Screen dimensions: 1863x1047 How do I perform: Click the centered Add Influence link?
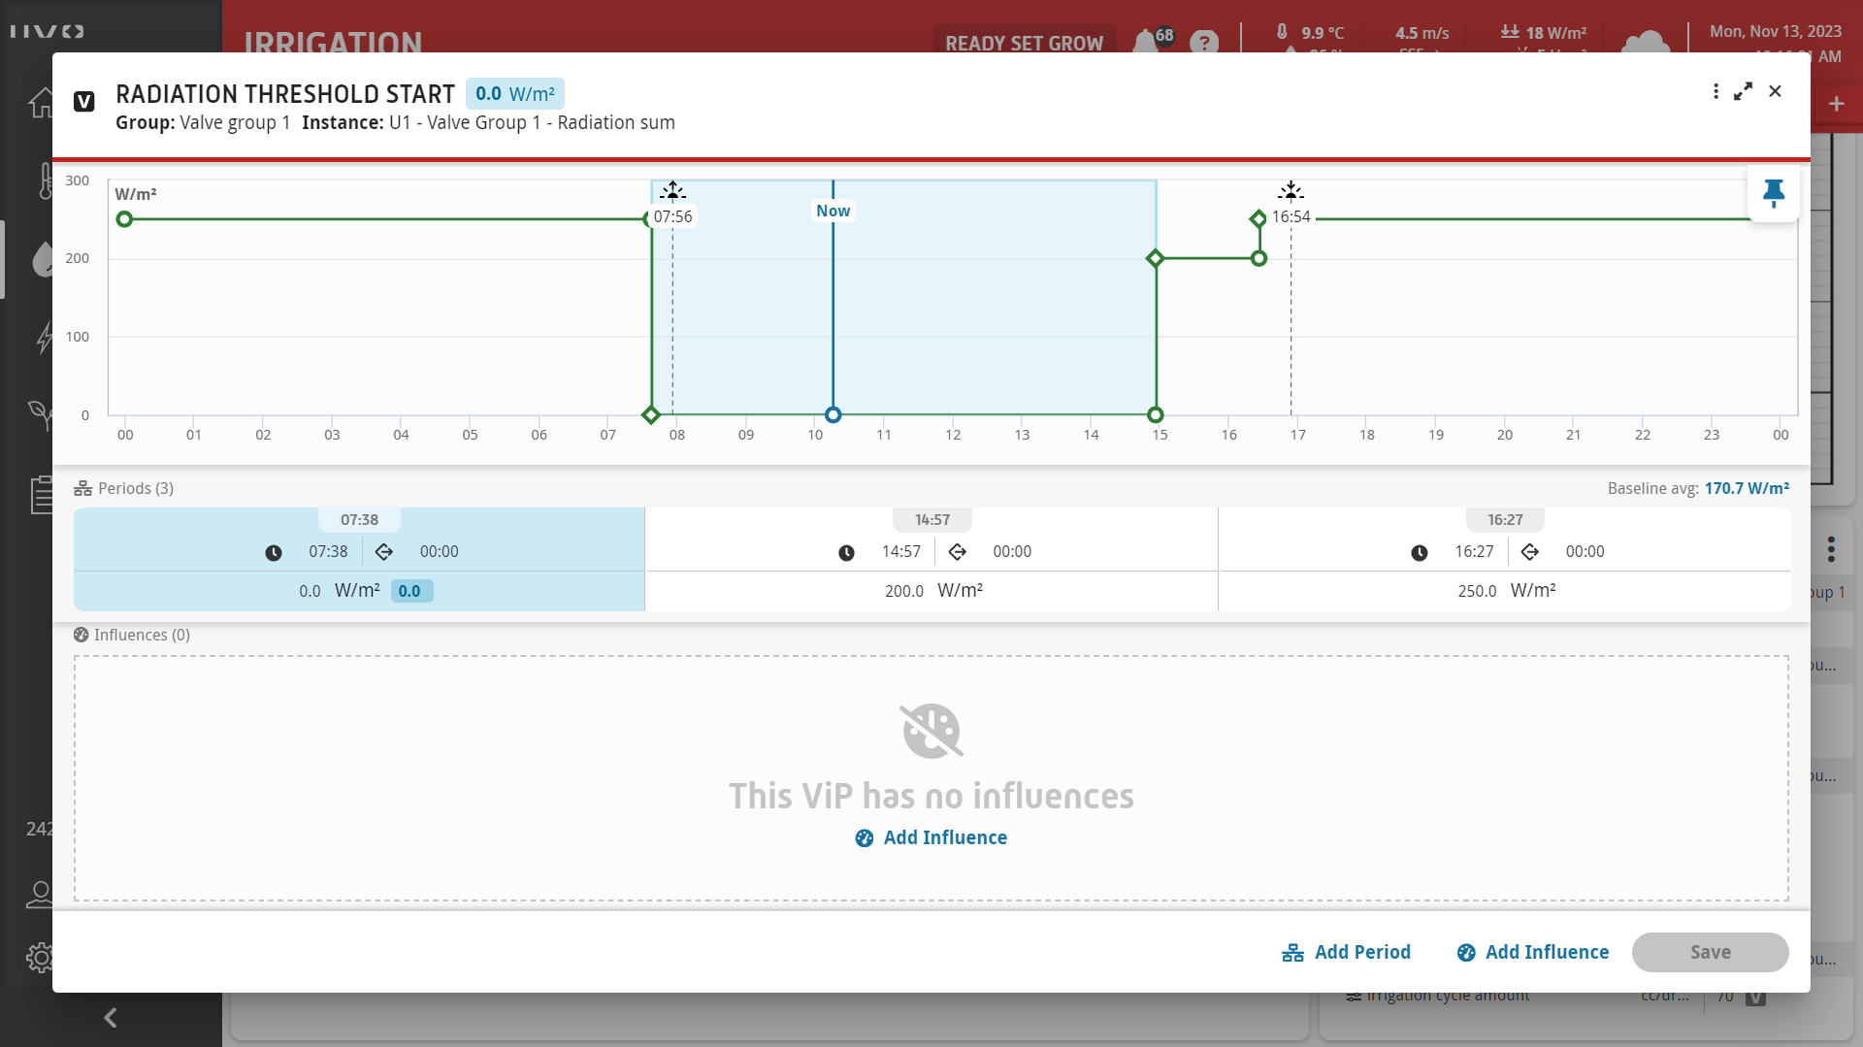pos(931,837)
